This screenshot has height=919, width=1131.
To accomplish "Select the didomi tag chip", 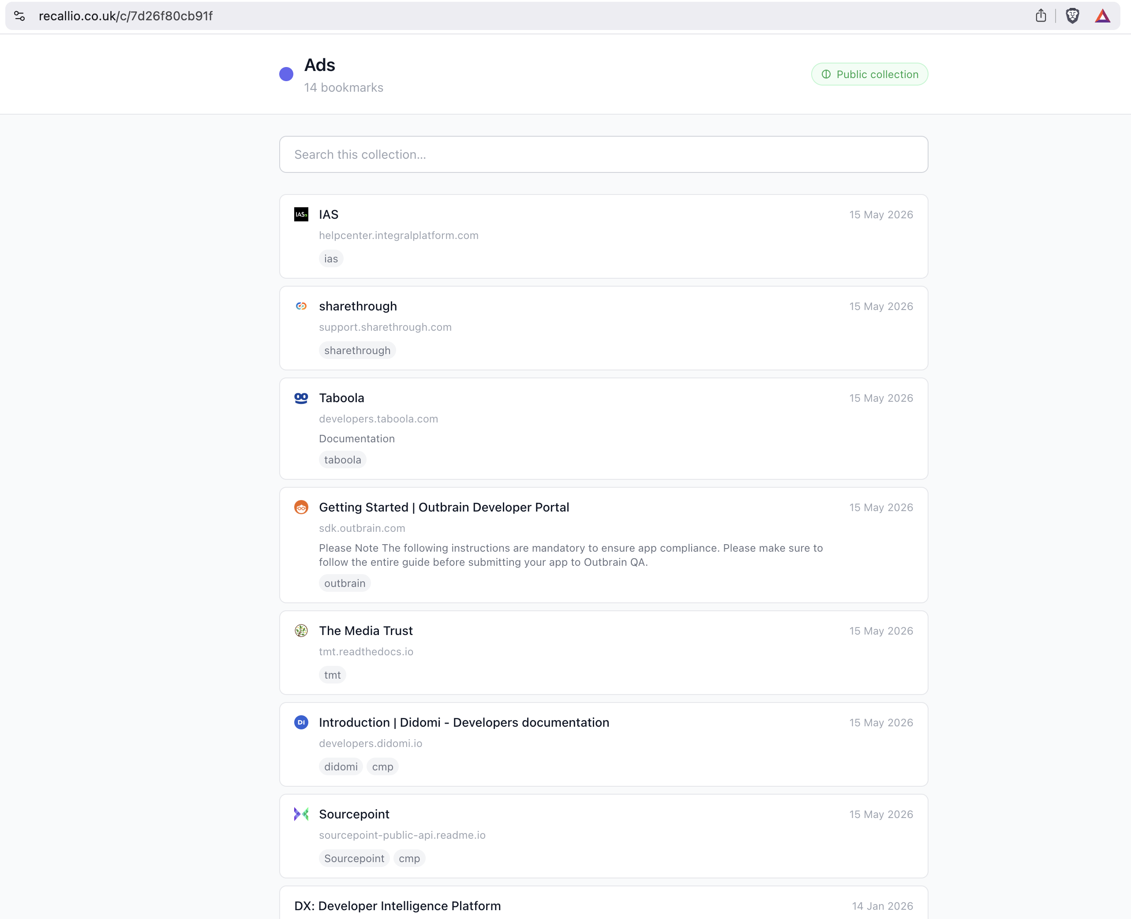I will pos(341,766).
